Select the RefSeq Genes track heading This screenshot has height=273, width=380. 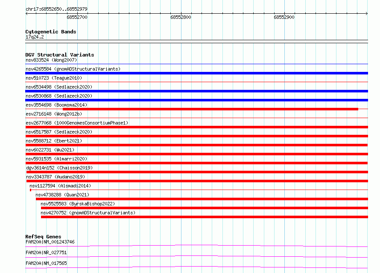click(43, 237)
